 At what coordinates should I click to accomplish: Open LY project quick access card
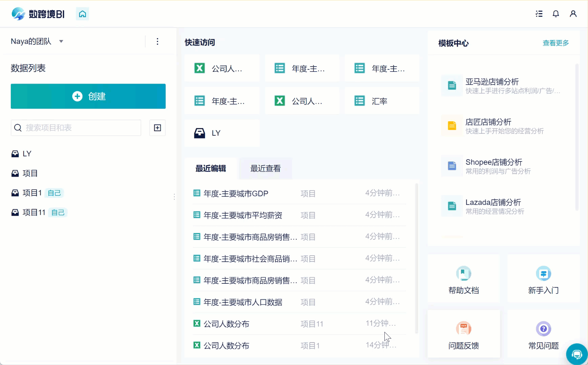tap(222, 133)
